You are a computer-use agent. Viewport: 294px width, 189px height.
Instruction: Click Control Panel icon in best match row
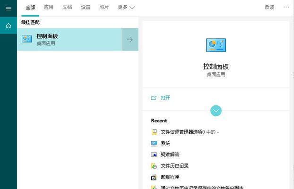click(x=26, y=39)
